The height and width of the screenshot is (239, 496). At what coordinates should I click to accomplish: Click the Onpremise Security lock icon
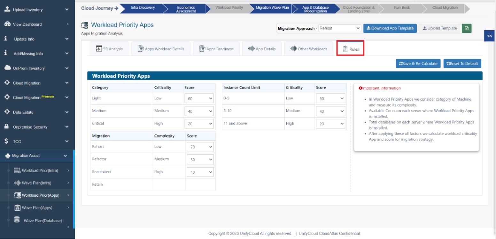pyautogui.click(x=7, y=127)
